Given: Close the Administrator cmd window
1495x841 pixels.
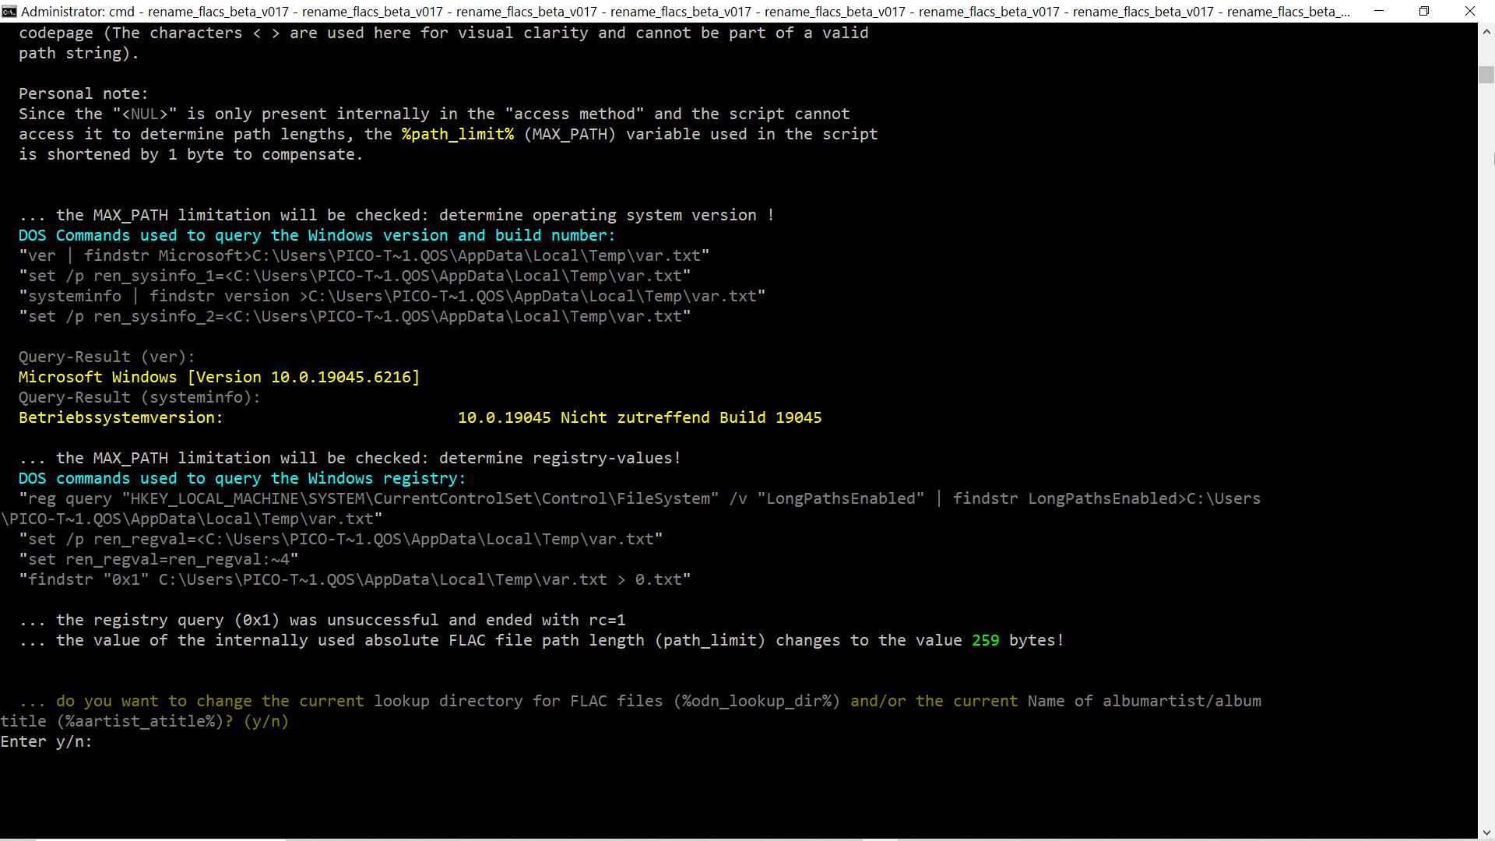Looking at the screenshot, I should [x=1470, y=11].
